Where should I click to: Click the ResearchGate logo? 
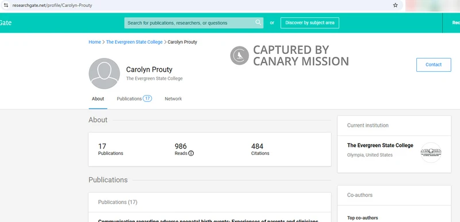[6, 23]
